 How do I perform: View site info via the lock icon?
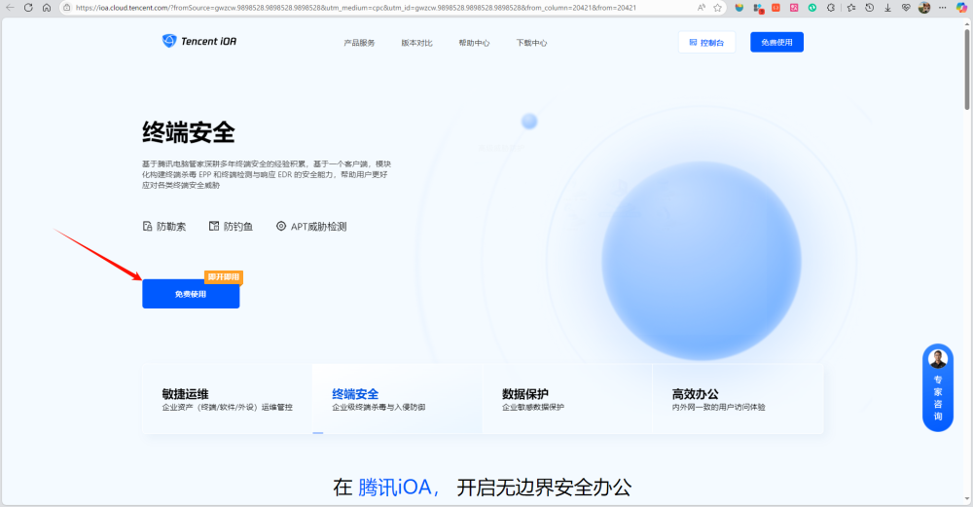[67, 8]
